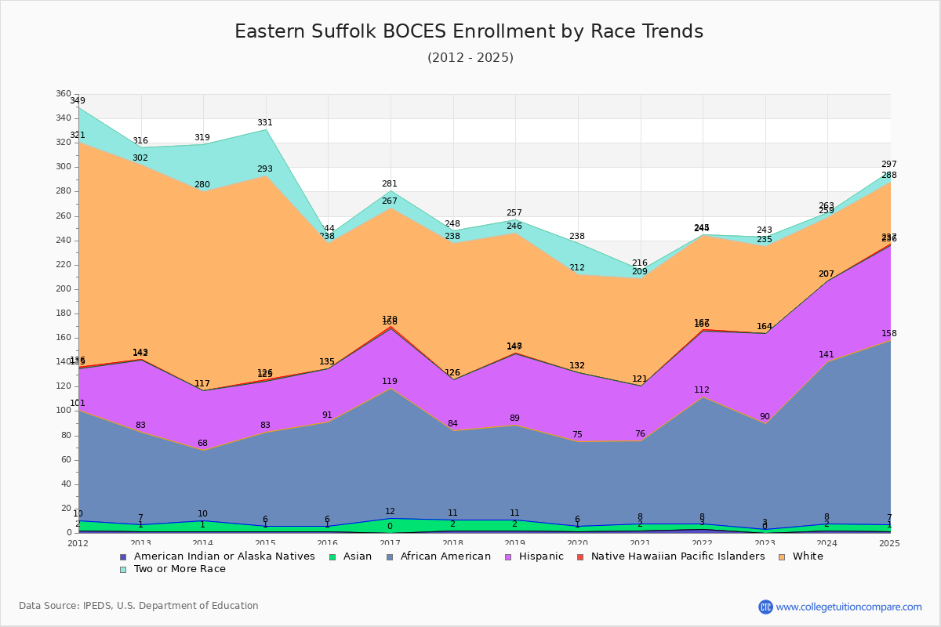The image size is (941, 627).
Task: Click the 281 data label at 2017
Action: (x=390, y=184)
